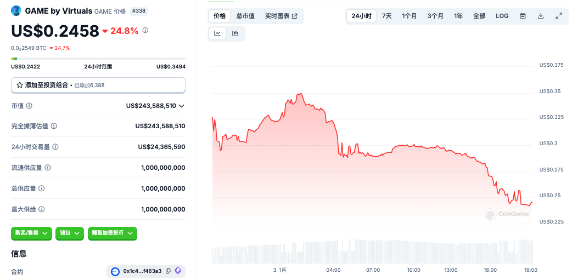Click the 信息 section heading

(x=19, y=253)
